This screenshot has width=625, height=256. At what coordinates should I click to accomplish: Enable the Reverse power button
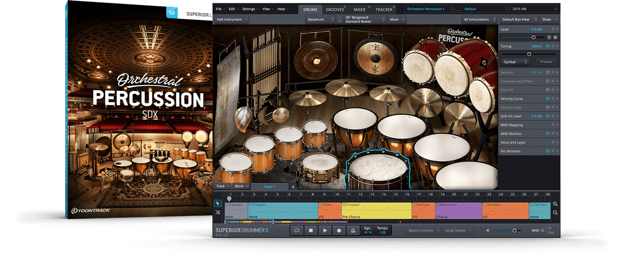[547, 73]
